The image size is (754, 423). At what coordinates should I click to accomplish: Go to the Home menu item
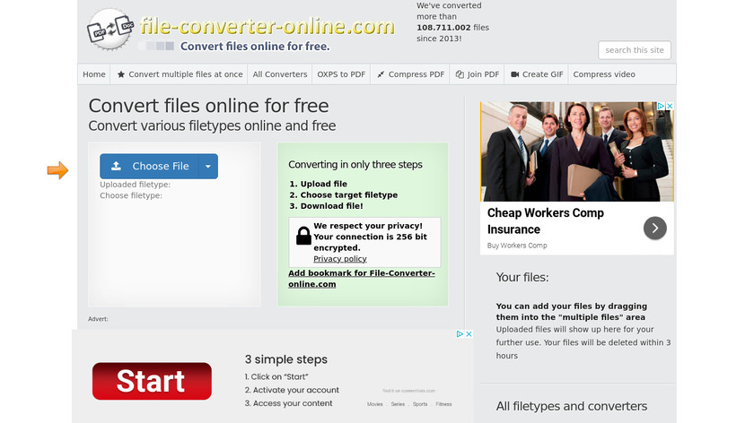coord(93,74)
